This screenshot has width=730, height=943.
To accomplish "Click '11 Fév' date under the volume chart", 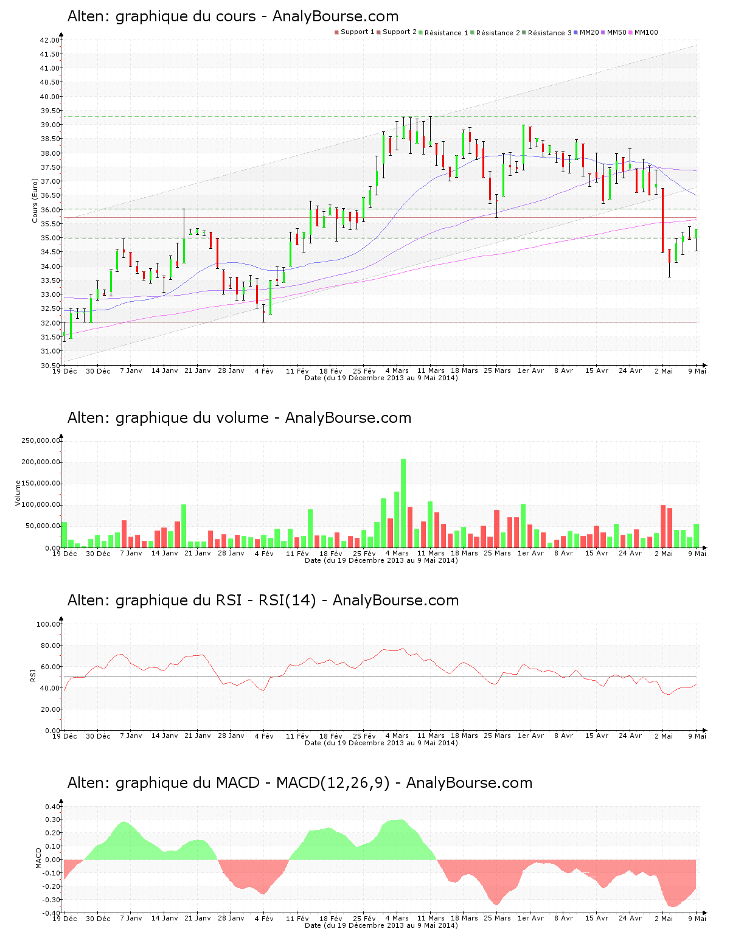I will (x=297, y=553).
